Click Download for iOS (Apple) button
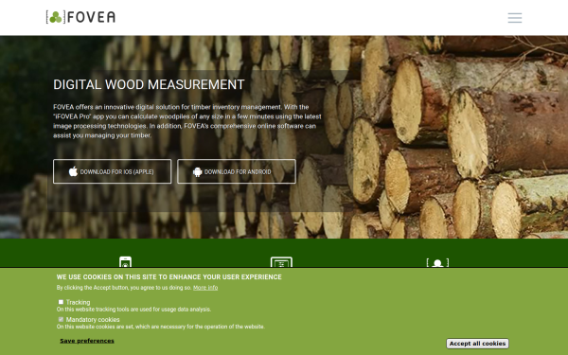568x355 pixels. tap(113, 171)
